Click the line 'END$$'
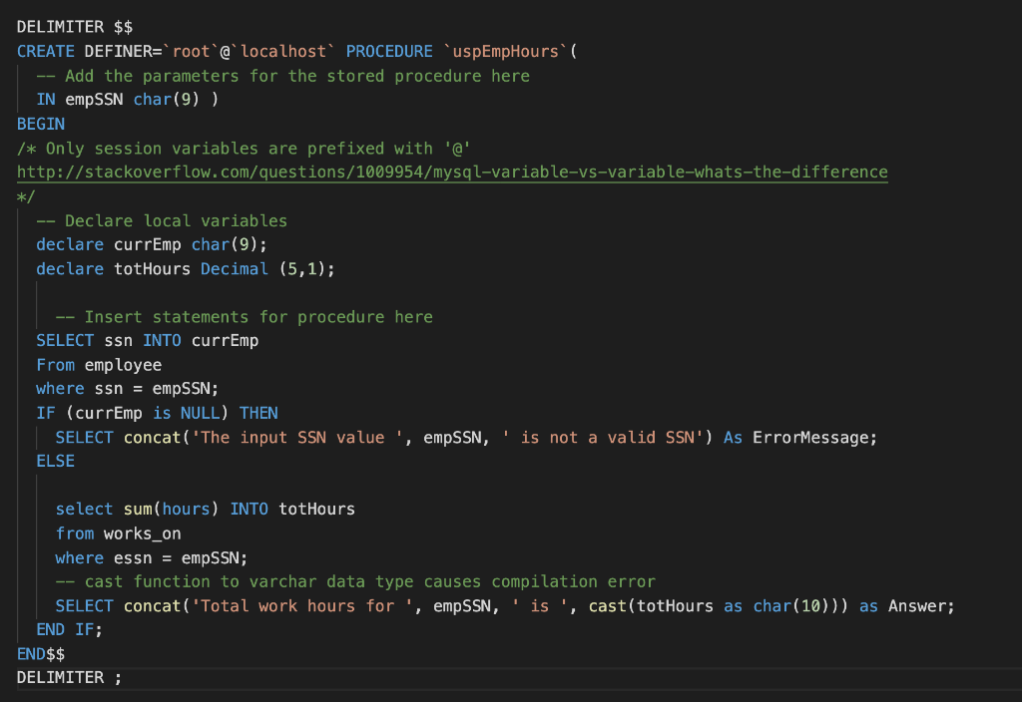This screenshot has height=702, width=1022. (x=41, y=654)
